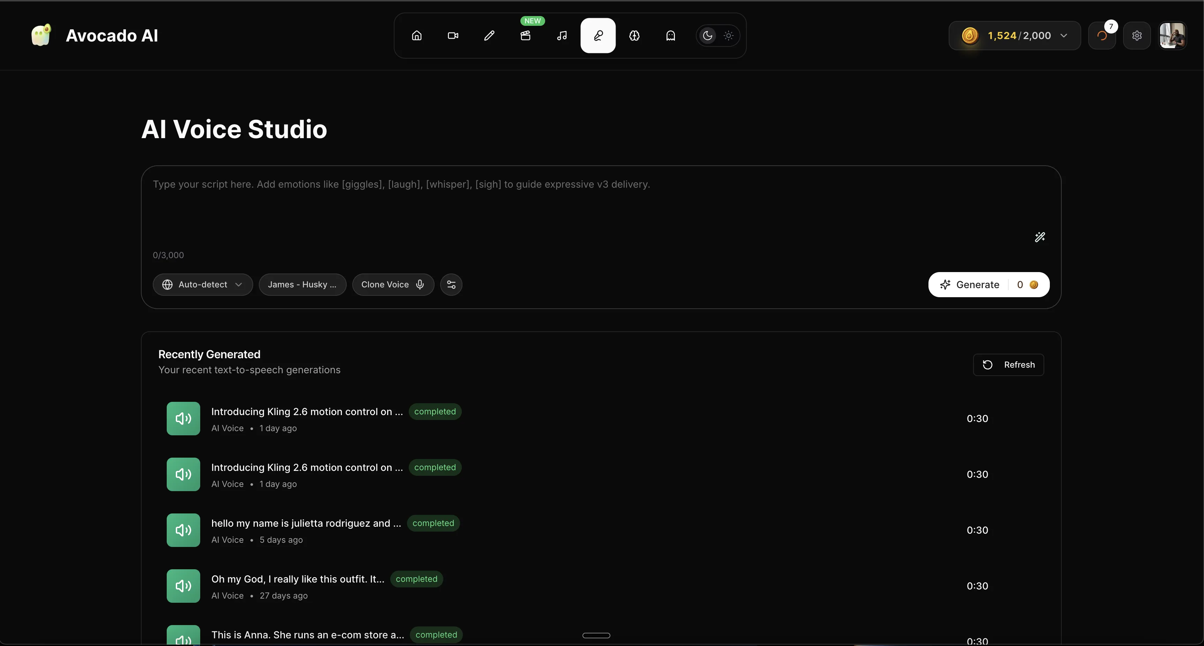Viewport: 1204px width, 646px height.
Task: Open the pencil edit tool
Action: pyautogui.click(x=489, y=36)
